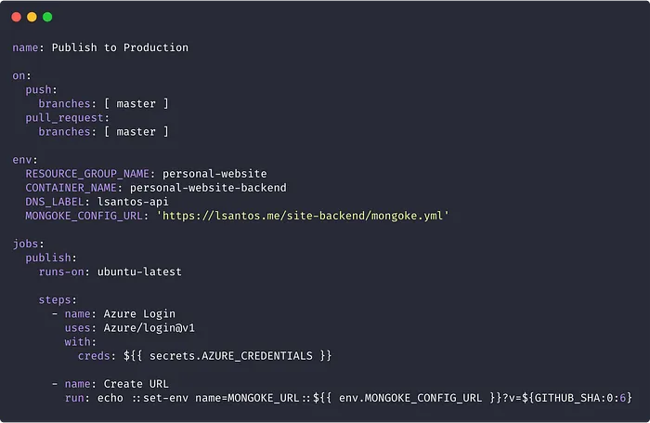Click the lsantos.me mongoke.yml URL string
The height and width of the screenshot is (423, 650).
coord(303,216)
